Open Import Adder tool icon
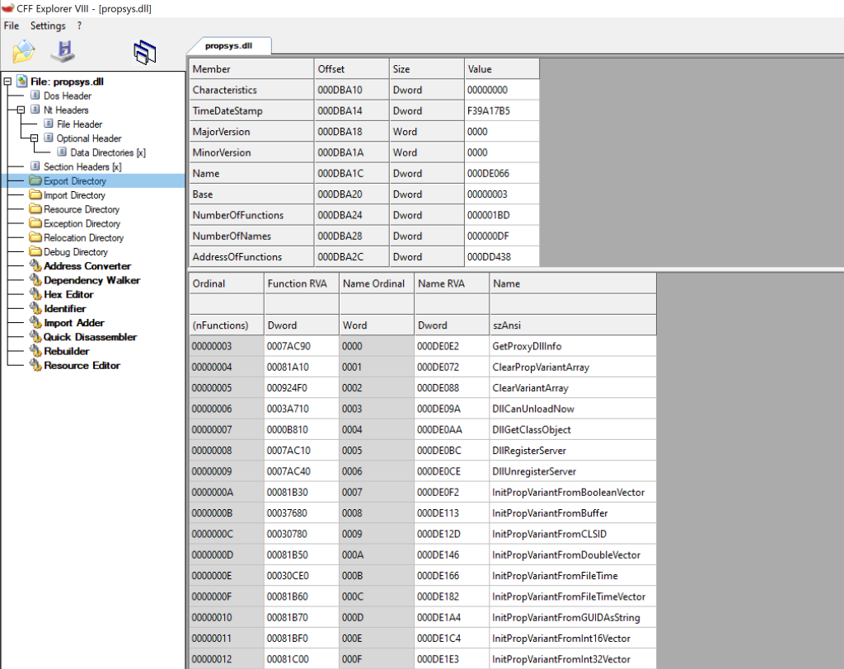Viewport: 844px width, 669px height. (35, 323)
